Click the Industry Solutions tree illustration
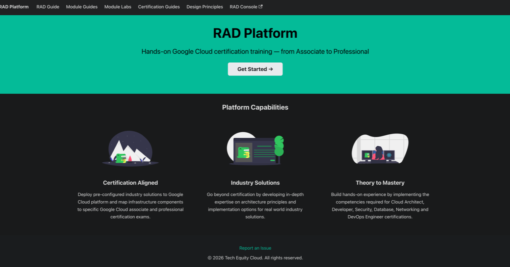The width and height of the screenshot is (510, 267). point(255,149)
